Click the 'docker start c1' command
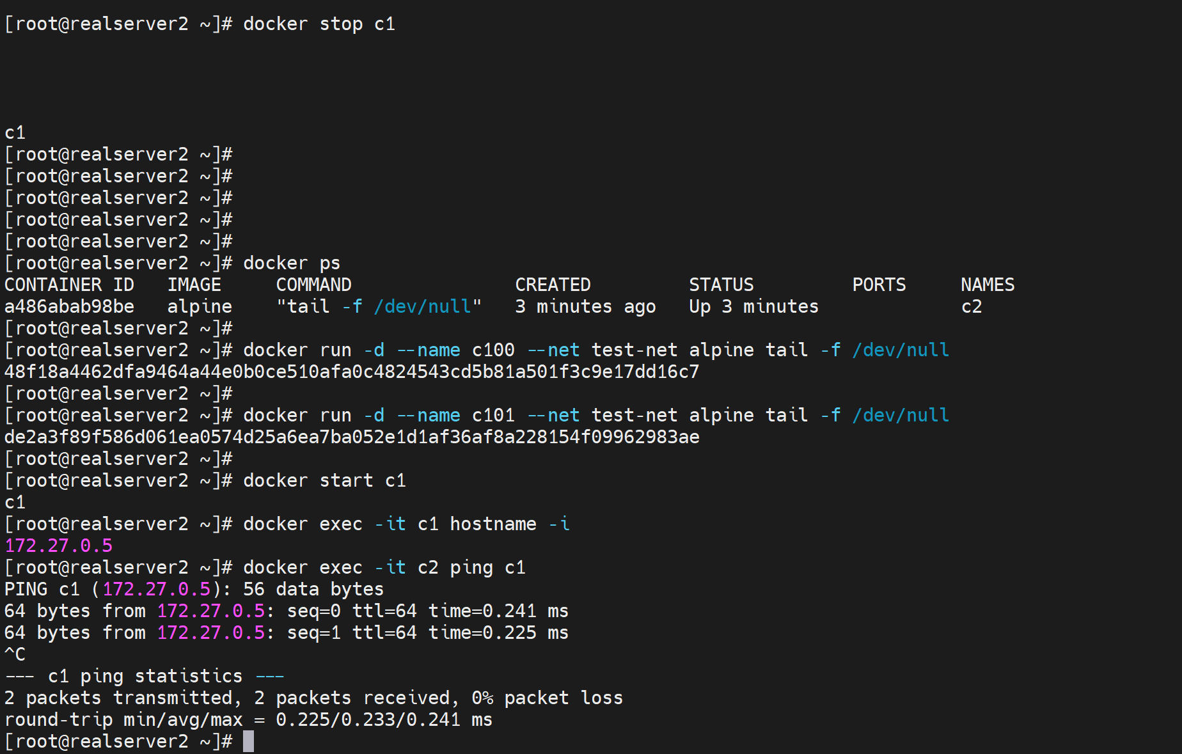The height and width of the screenshot is (754, 1182). click(x=324, y=481)
